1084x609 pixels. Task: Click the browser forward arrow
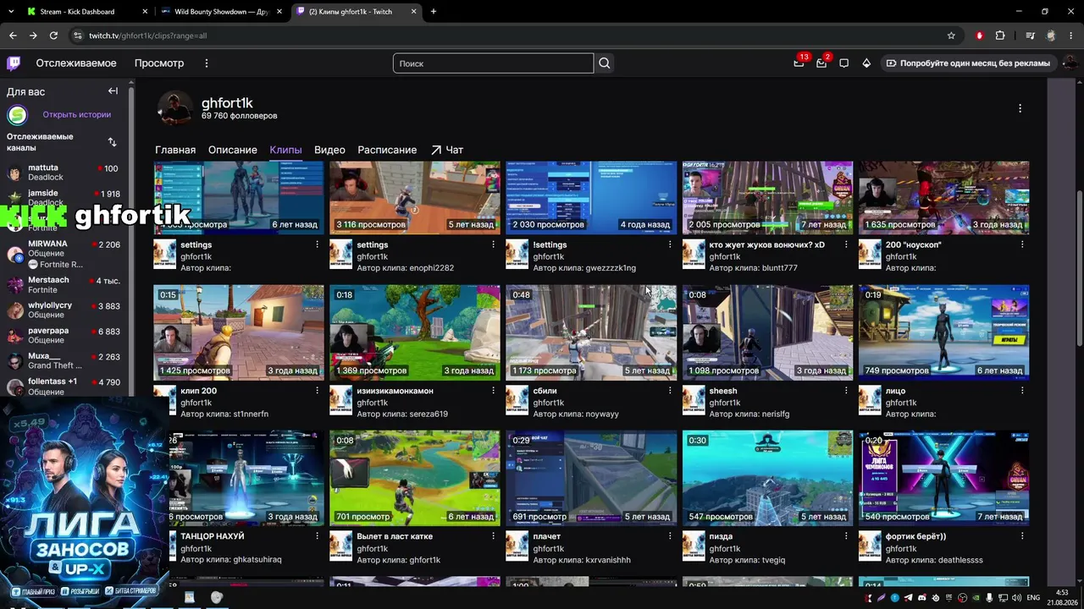click(33, 36)
